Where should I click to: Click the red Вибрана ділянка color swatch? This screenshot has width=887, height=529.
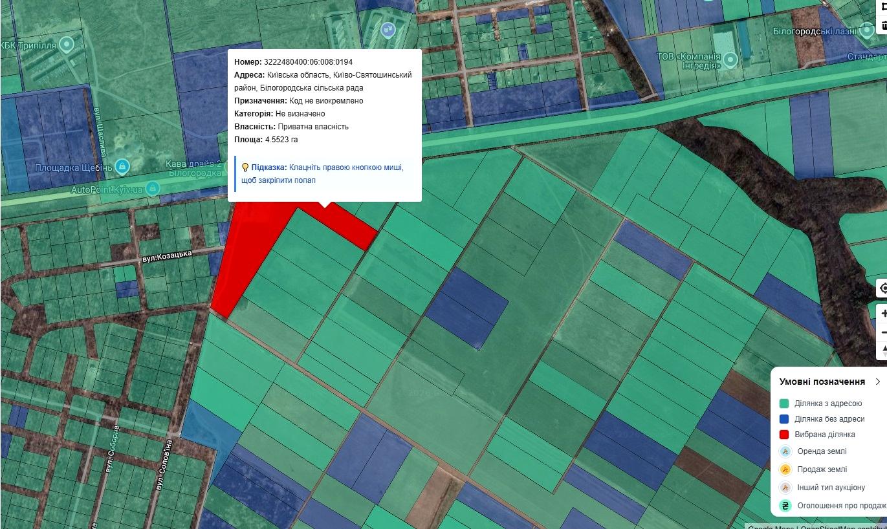(784, 435)
